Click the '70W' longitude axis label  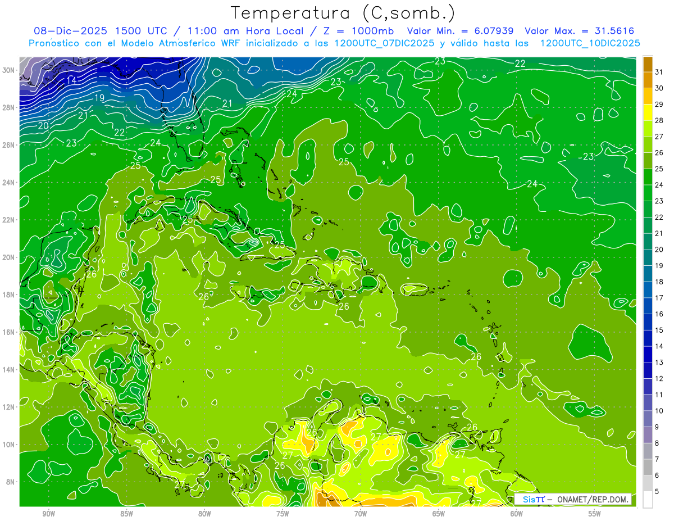[x=361, y=514]
